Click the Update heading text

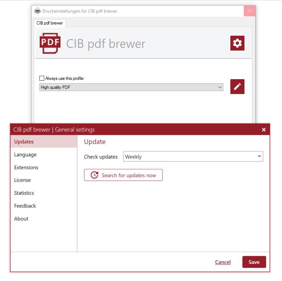tap(95, 142)
